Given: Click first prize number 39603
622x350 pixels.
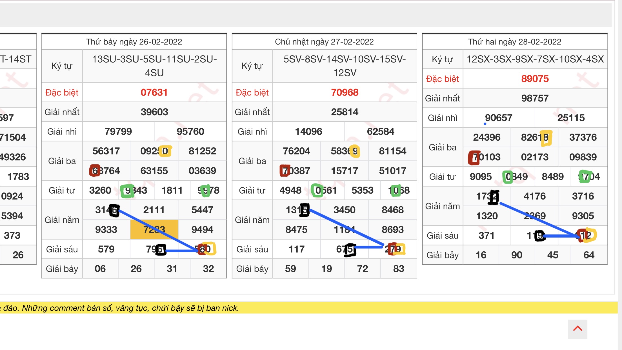Looking at the screenshot, I should (154, 112).
